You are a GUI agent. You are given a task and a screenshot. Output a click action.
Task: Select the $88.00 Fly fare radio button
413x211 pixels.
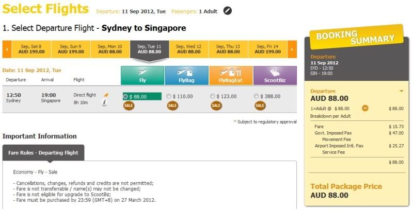125,96
